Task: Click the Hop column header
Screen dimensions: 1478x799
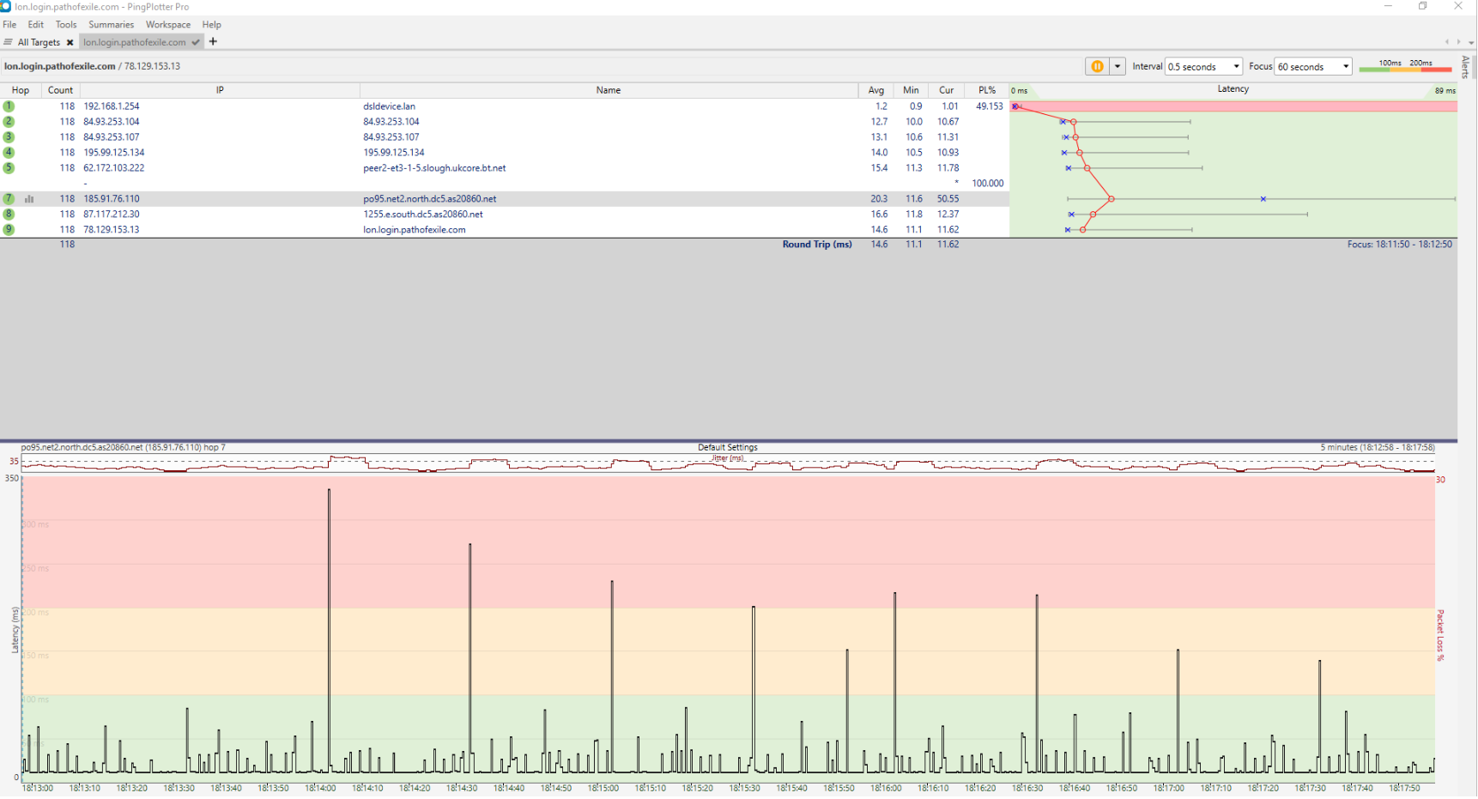Action: [x=21, y=90]
